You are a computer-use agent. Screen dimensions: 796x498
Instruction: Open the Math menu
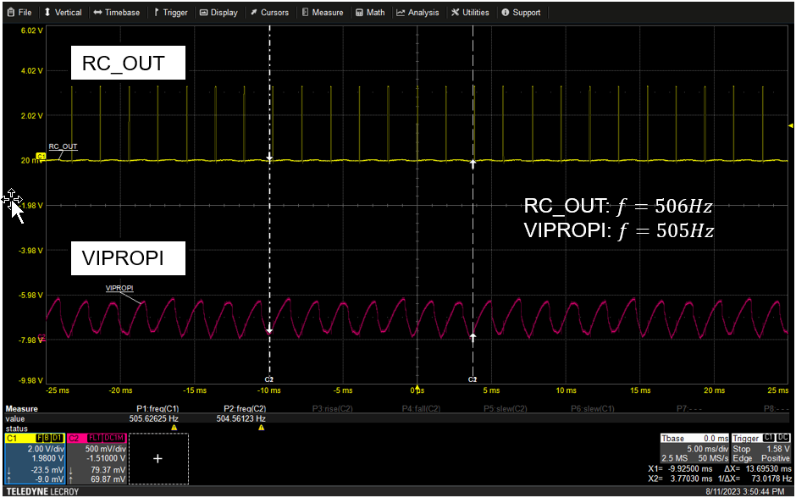pyautogui.click(x=370, y=12)
